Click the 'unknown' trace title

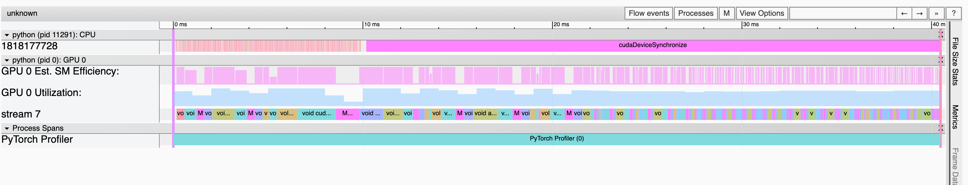tap(22, 14)
